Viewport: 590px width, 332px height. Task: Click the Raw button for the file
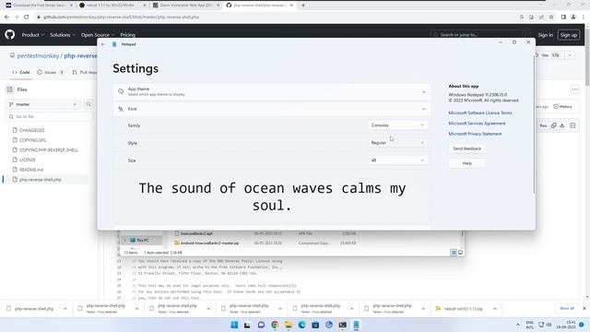[543, 125]
